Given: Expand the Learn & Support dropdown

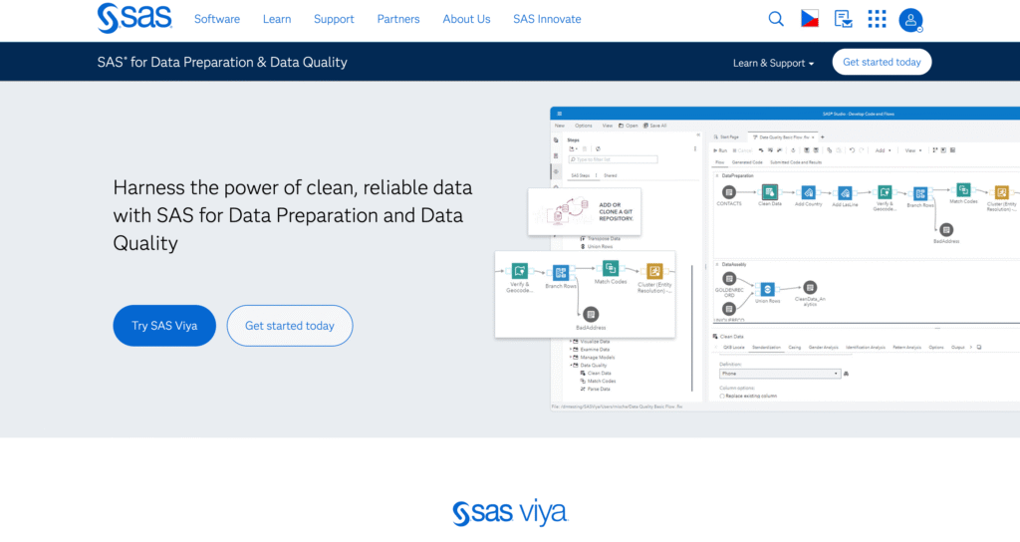Looking at the screenshot, I should click(x=773, y=63).
